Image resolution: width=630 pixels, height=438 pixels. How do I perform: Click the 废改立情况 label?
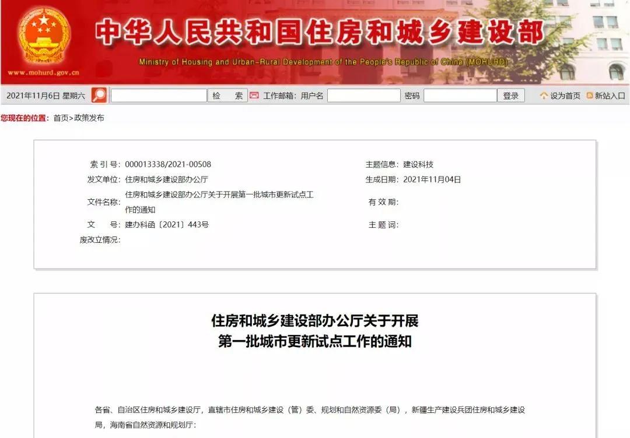pos(100,240)
